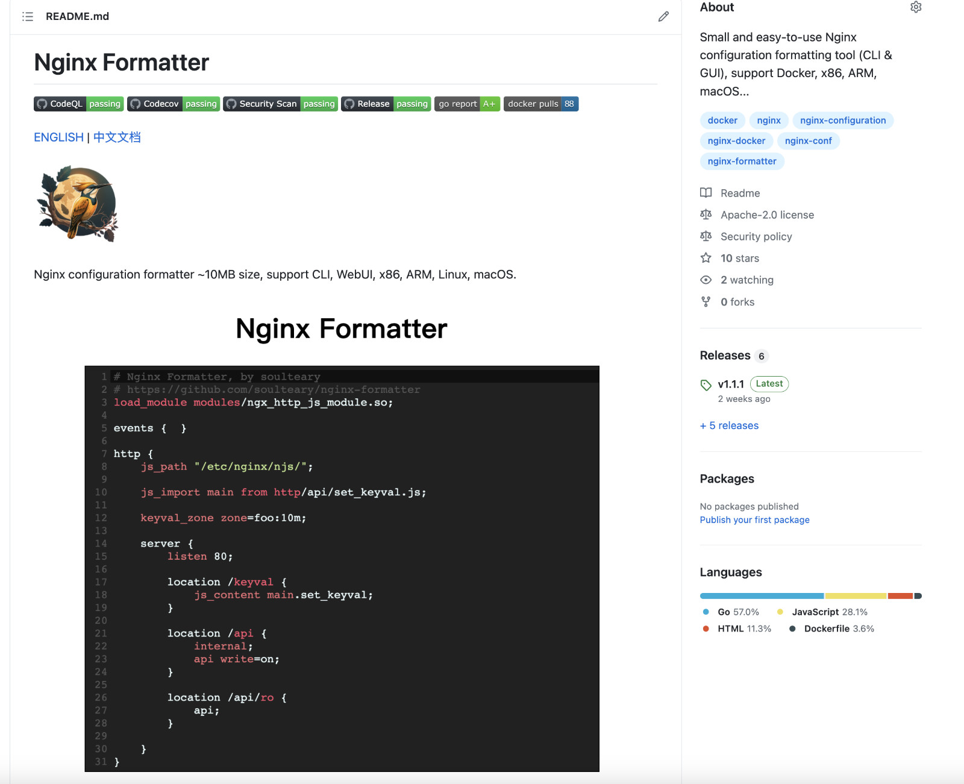
Task: Click the 'No packages published' text
Action: coord(749,506)
